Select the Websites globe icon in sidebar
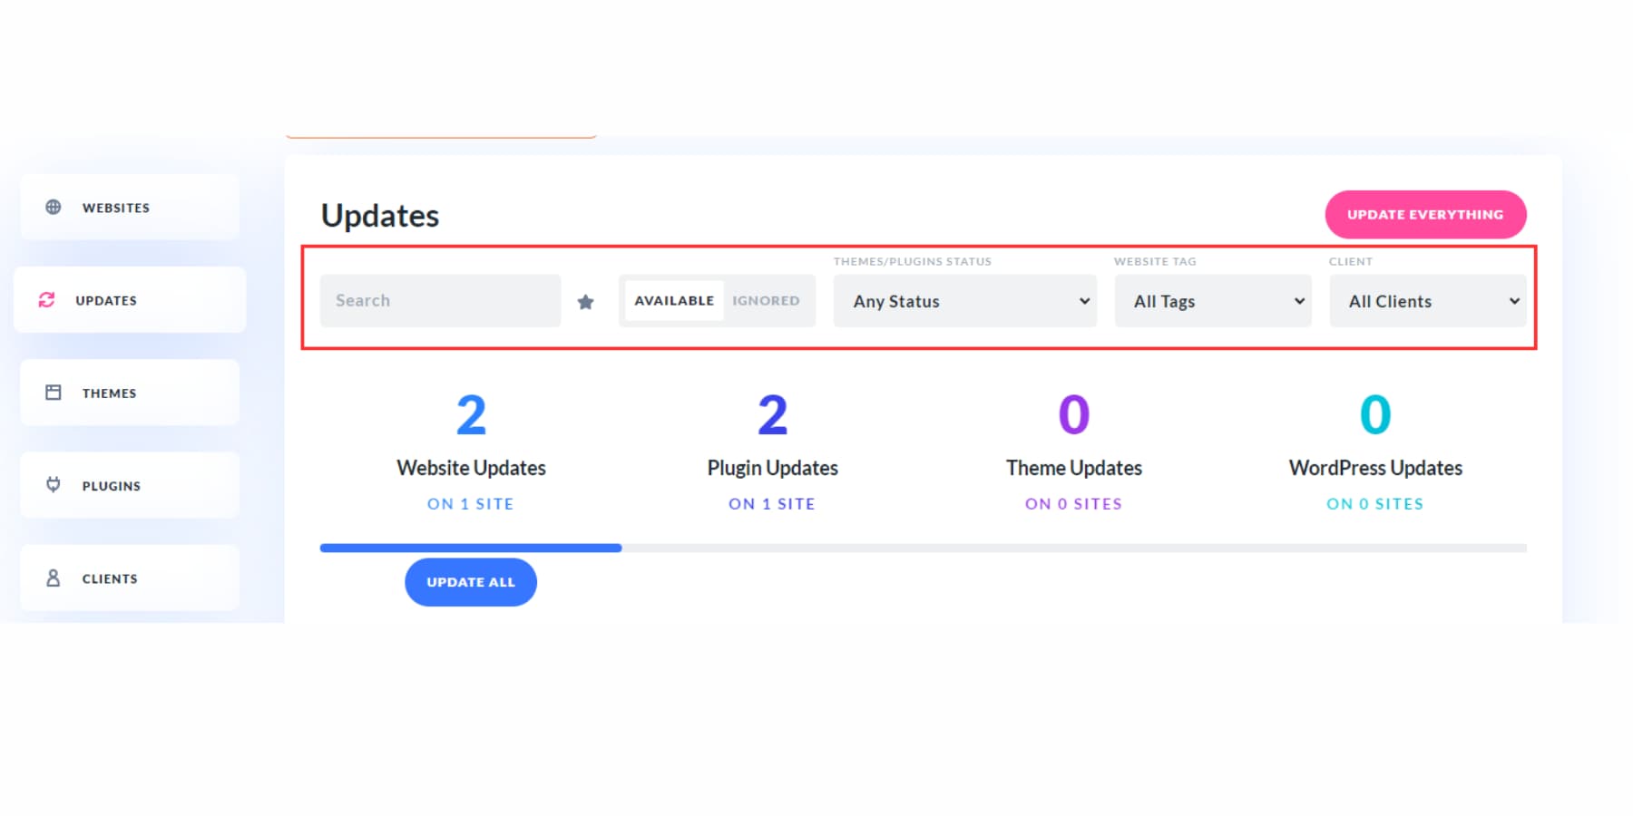1633x816 pixels. pos(54,207)
